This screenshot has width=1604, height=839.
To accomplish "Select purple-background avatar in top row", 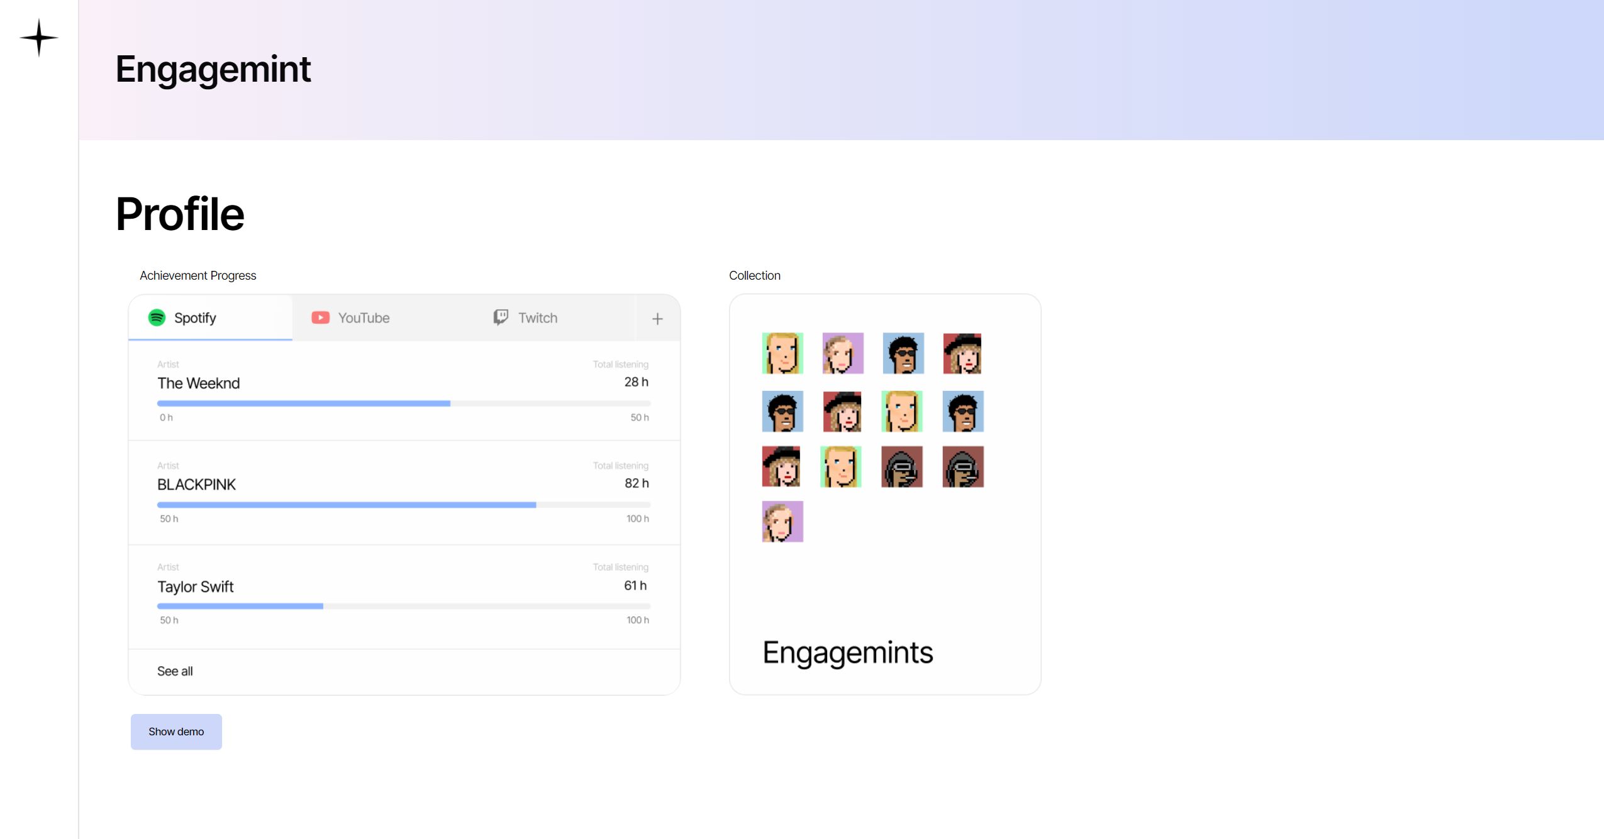I will click(843, 353).
